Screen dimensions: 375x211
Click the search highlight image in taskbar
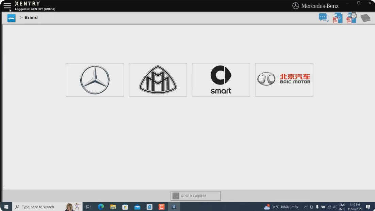[x=73, y=207]
